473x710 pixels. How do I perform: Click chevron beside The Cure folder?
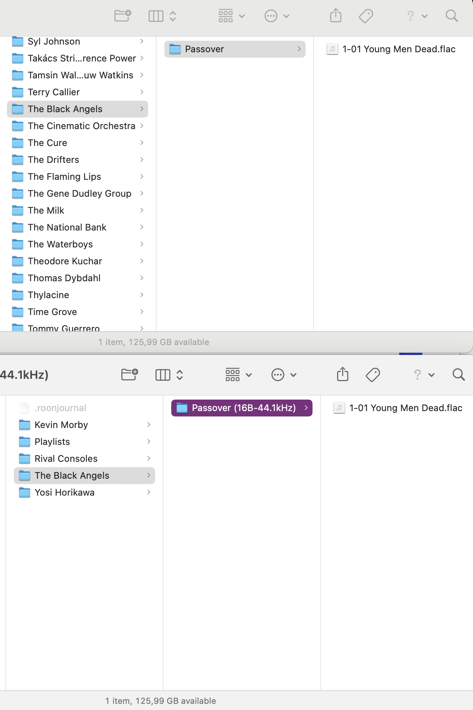(x=142, y=143)
